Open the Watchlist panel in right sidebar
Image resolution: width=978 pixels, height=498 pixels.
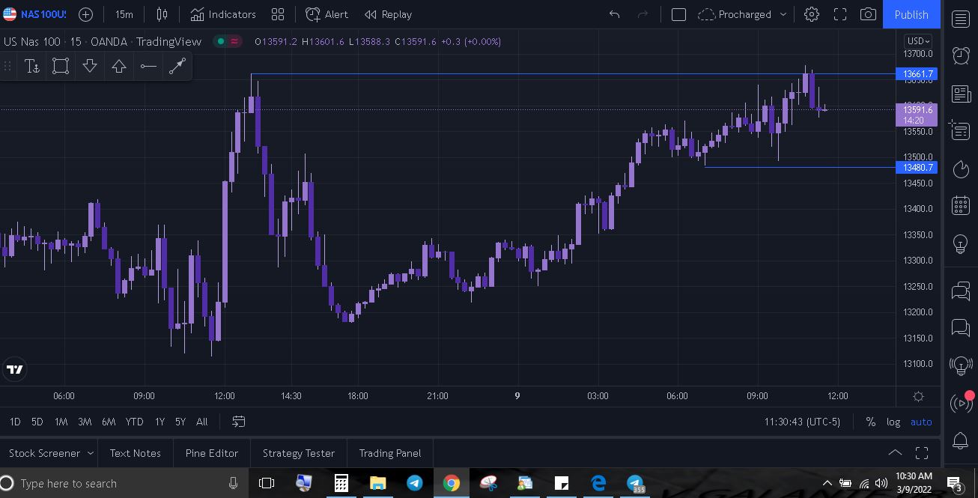click(961, 19)
